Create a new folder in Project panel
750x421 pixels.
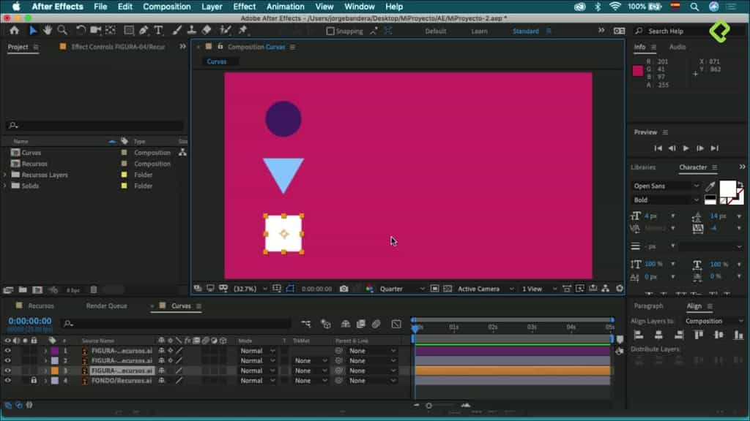pyautogui.click(x=23, y=289)
